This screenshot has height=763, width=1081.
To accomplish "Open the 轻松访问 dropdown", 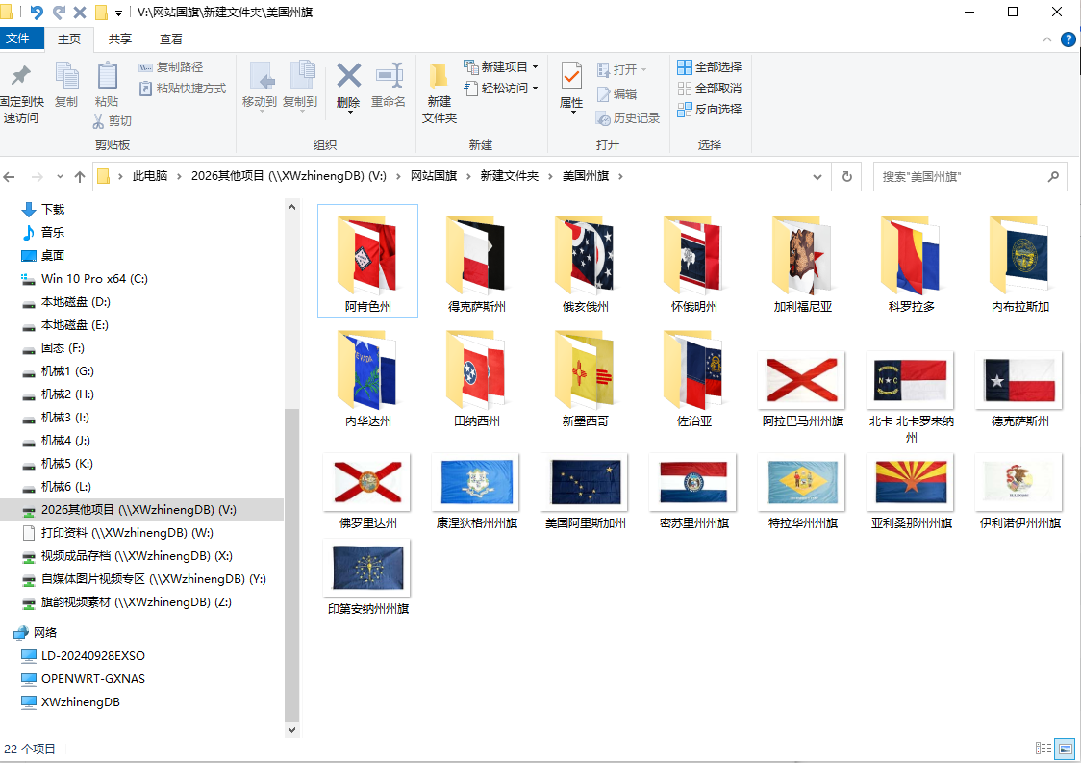I will (x=501, y=89).
